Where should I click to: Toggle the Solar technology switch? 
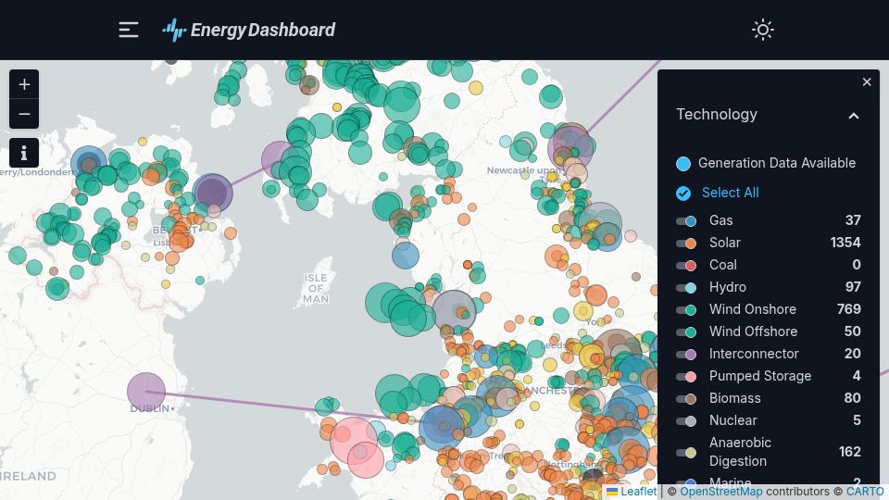point(686,243)
